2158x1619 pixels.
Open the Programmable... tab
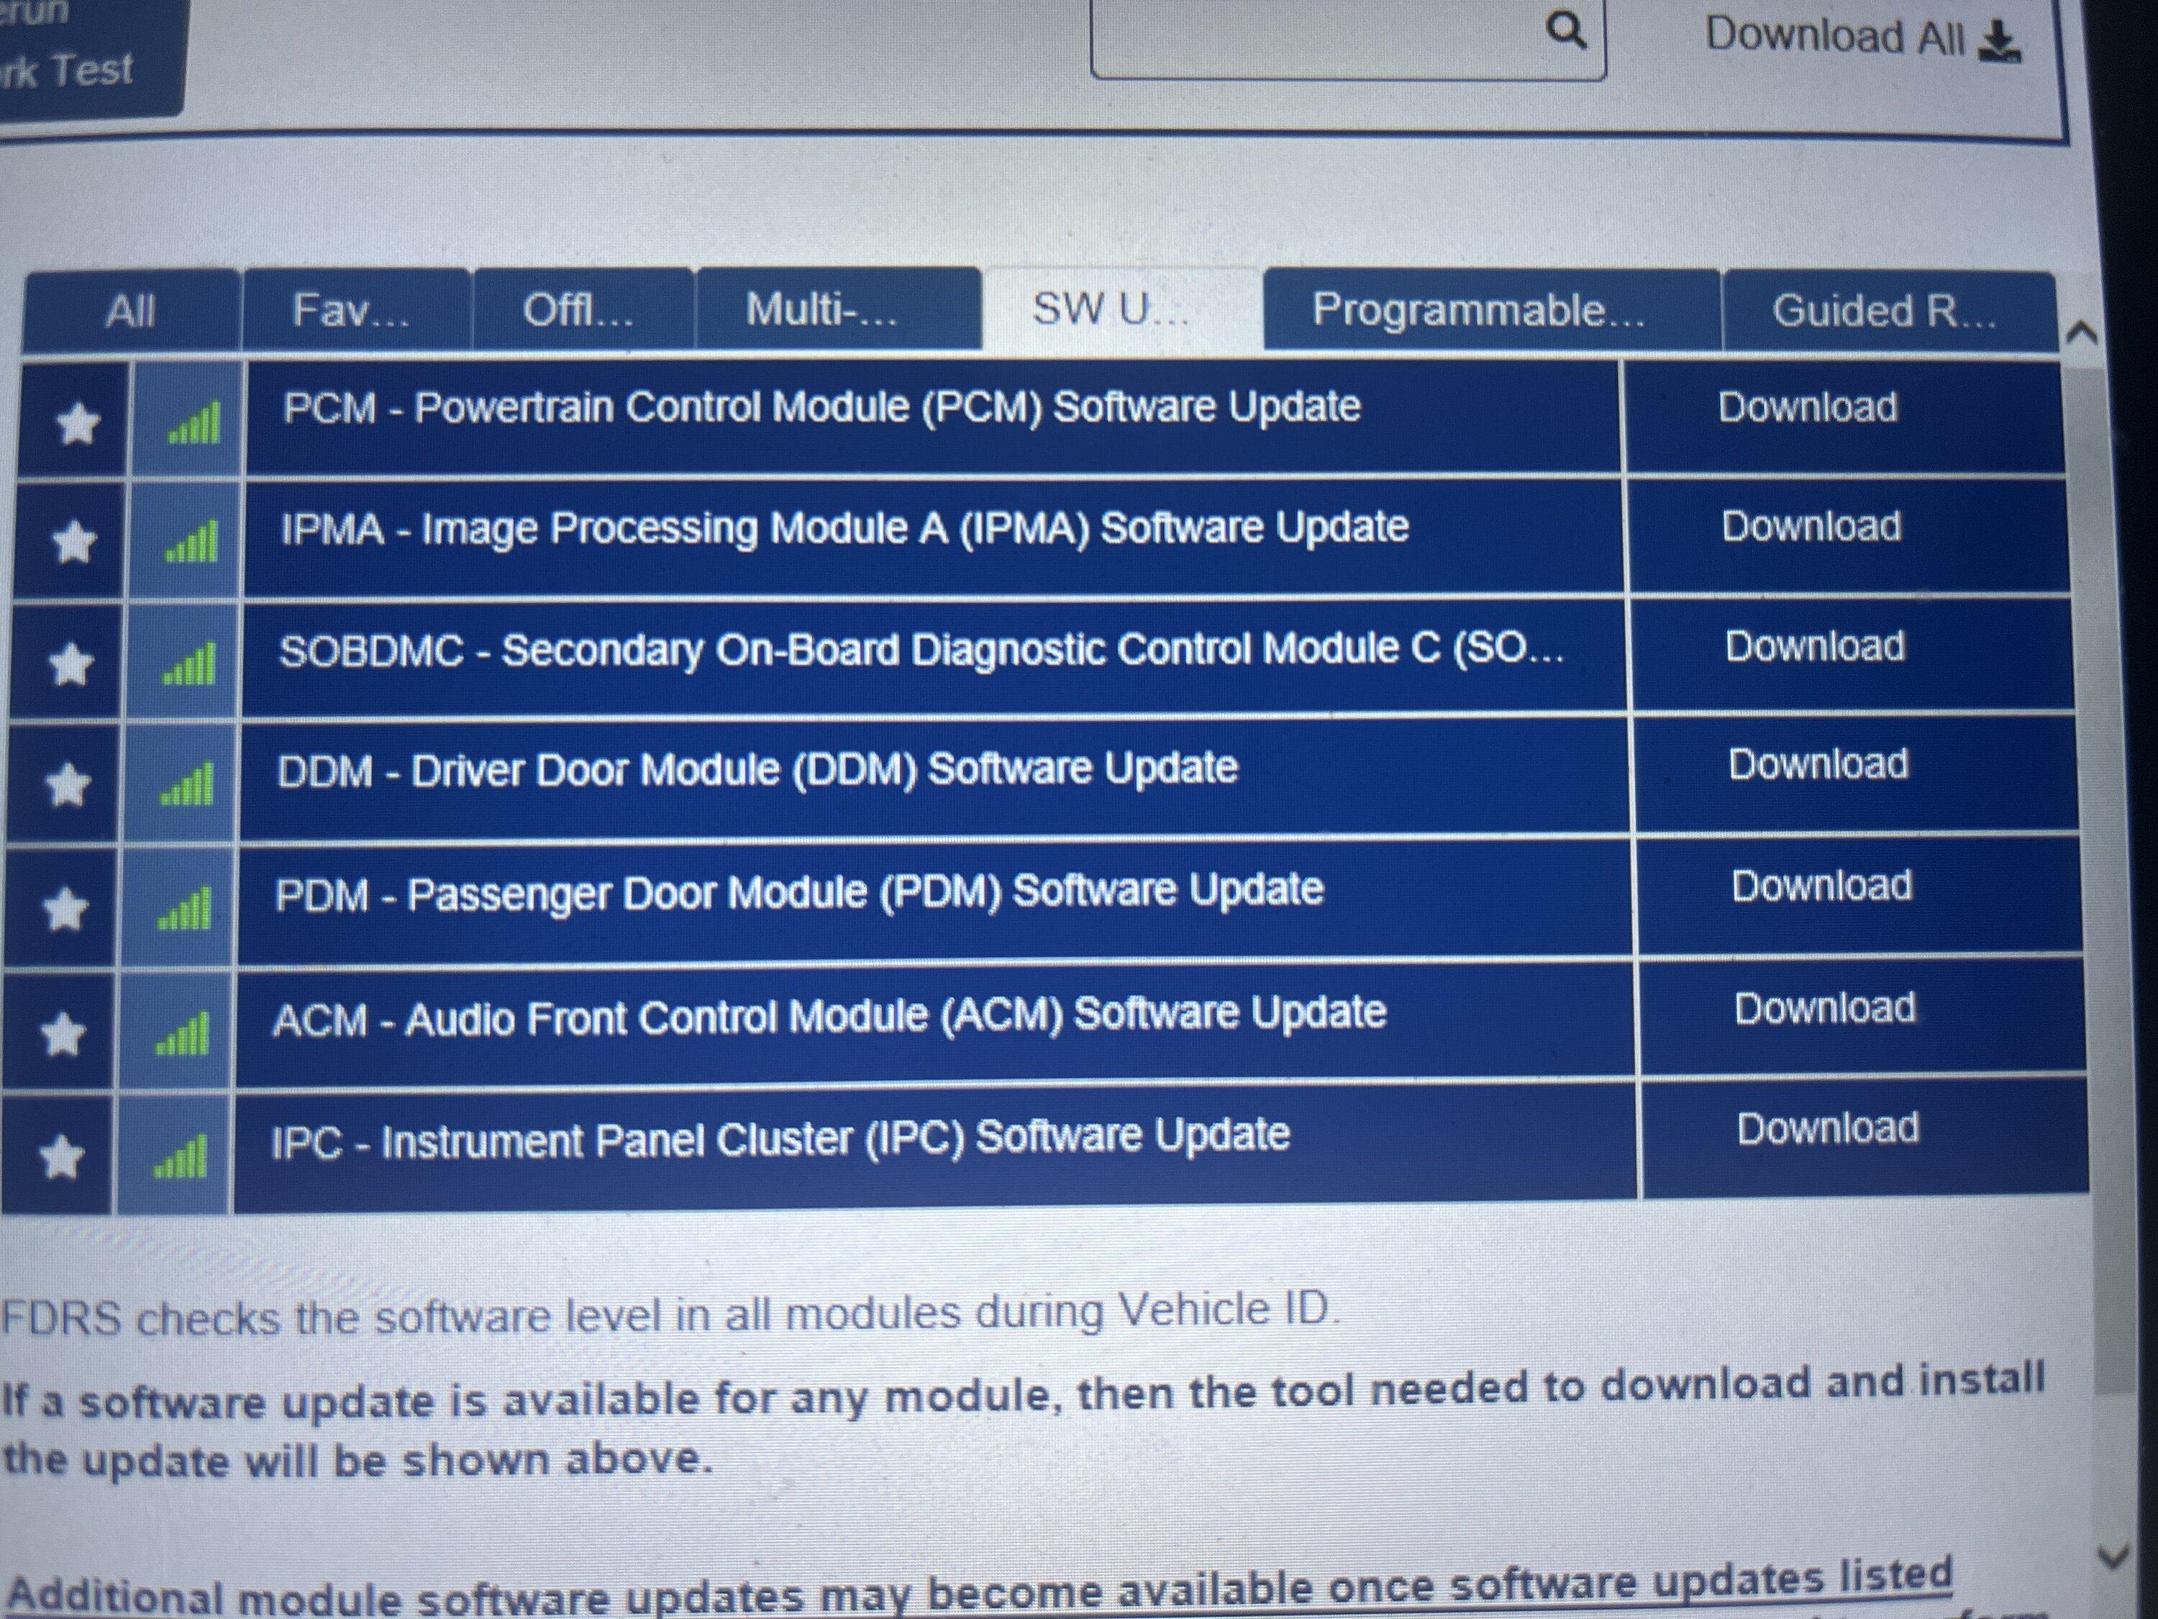click(x=1492, y=310)
